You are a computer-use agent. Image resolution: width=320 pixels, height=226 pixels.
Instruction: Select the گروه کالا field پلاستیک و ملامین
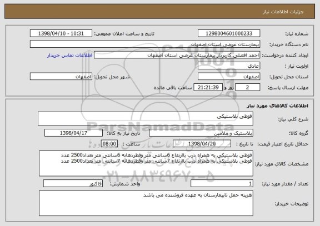pos(201,133)
